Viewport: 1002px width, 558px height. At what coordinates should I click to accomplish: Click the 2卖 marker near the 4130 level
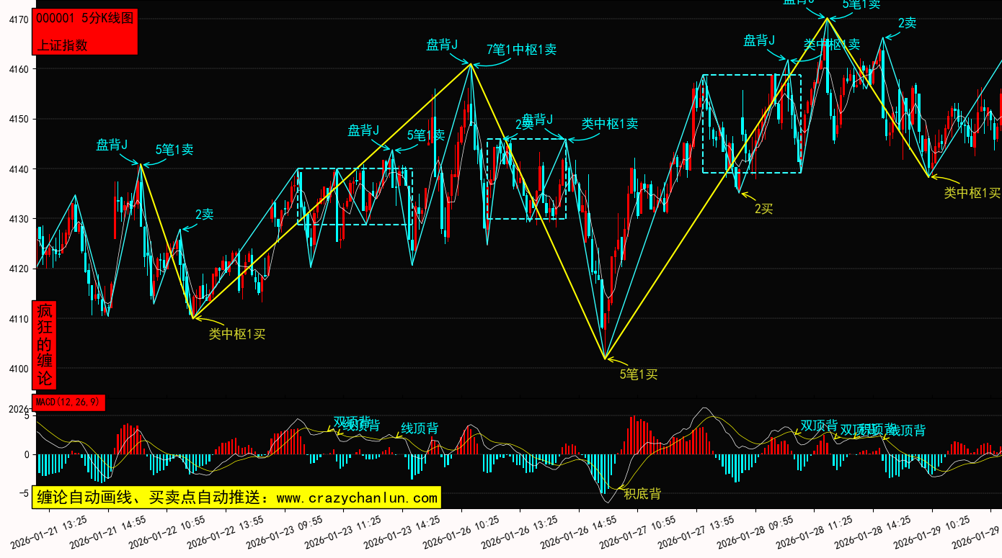pos(204,215)
